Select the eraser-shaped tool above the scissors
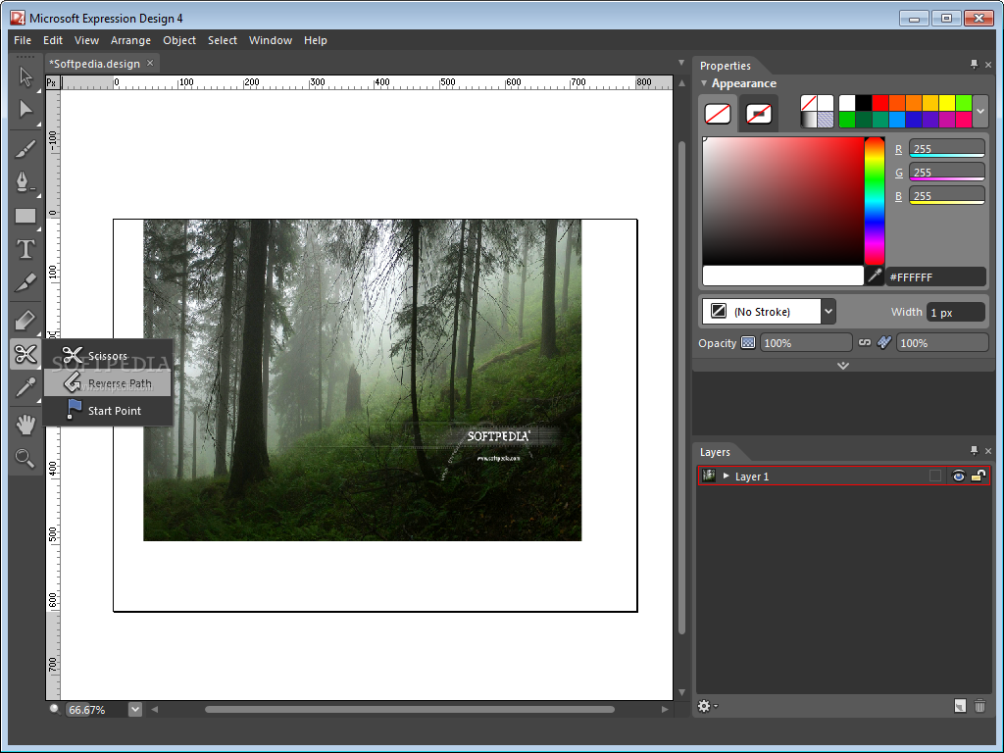Image resolution: width=1004 pixels, height=753 pixels. point(25,320)
